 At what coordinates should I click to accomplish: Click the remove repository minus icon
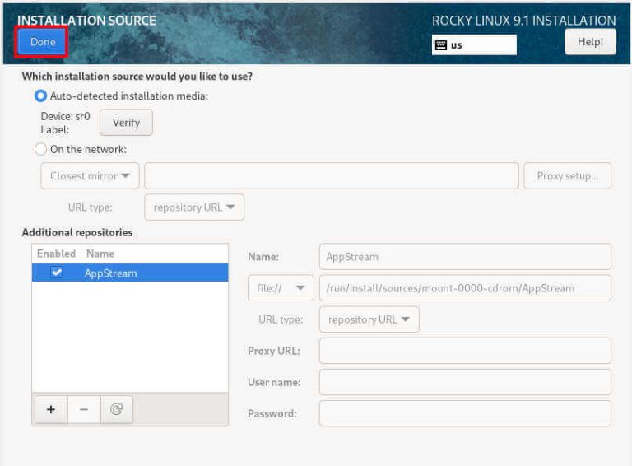(84, 409)
